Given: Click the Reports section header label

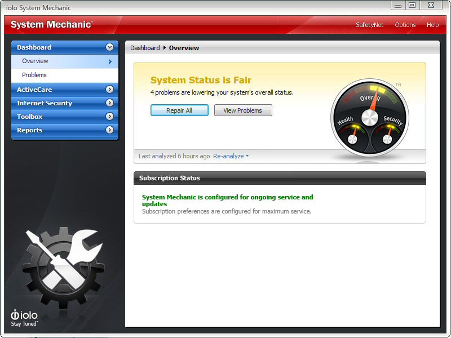Looking at the screenshot, I should coord(30,130).
